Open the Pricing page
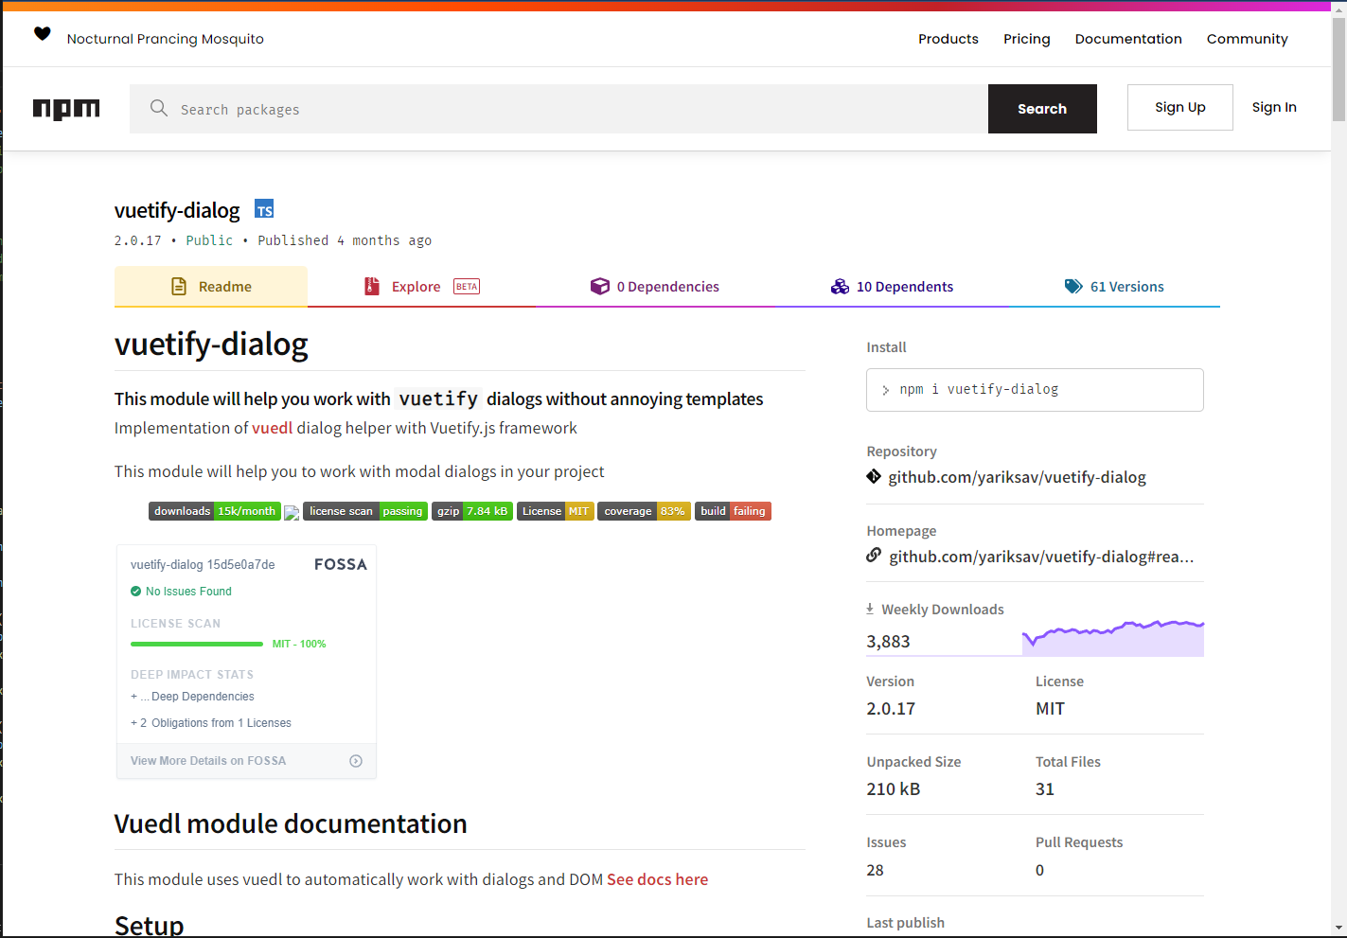The height and width of the screenshot is (938, 1347). [x=1027, y=39]
